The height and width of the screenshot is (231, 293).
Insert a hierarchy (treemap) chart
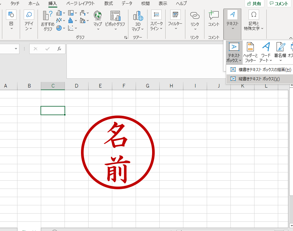71,13
